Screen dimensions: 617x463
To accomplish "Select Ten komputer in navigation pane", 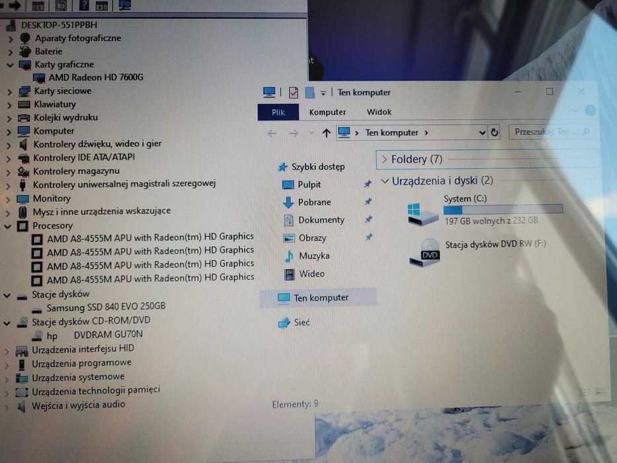I will [x=318, y=298].
